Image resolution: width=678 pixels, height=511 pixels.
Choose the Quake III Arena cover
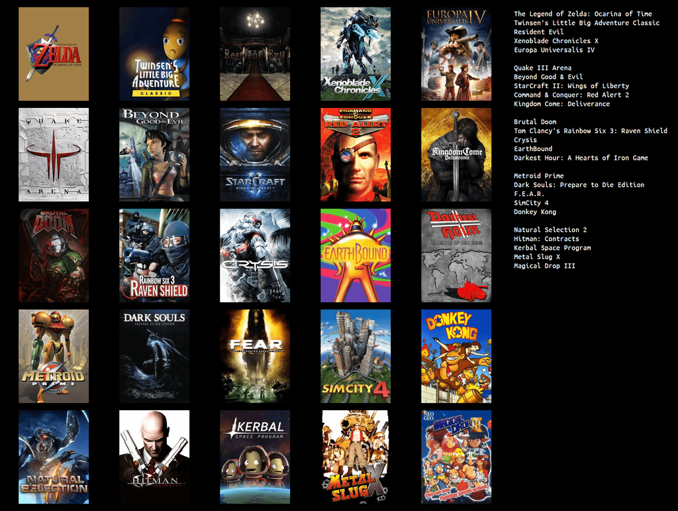pyautogui.click(x=54, y=155)
